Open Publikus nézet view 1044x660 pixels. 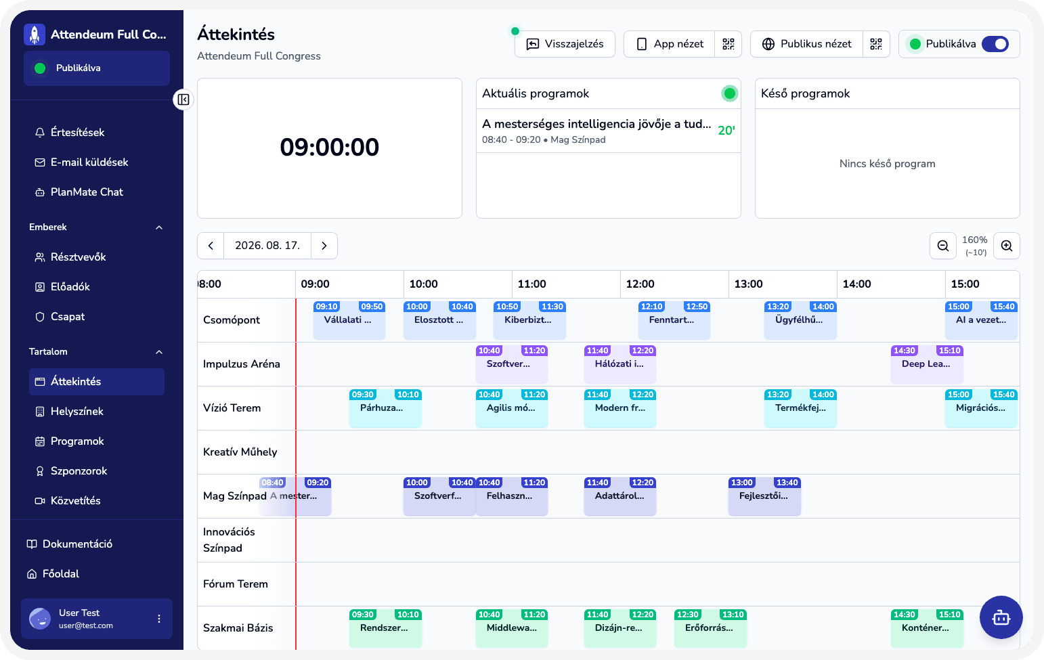pyautogui.click(x=806, y=44)
